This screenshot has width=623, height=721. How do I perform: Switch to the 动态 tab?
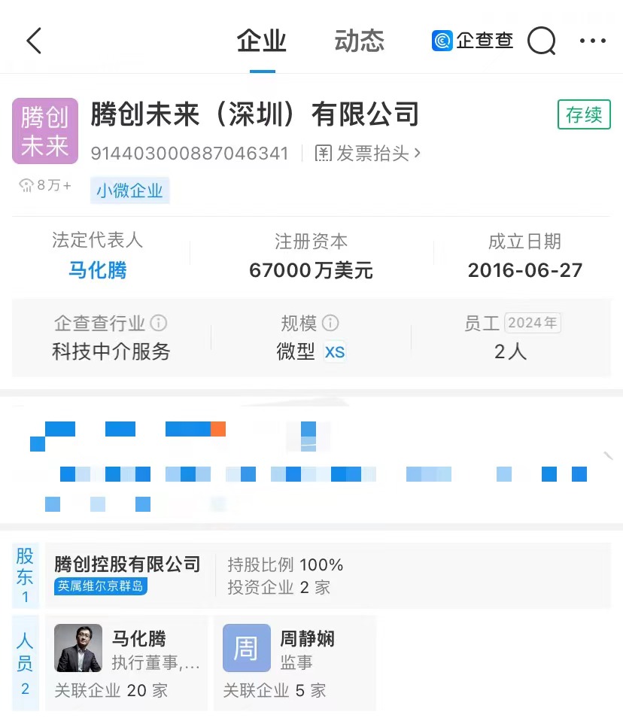tap(360, 41)
